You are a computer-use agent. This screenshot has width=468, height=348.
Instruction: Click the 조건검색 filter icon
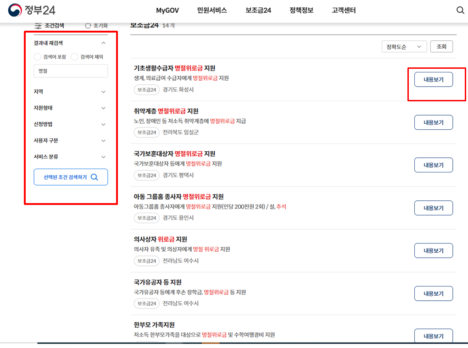[x=38, y=26]
